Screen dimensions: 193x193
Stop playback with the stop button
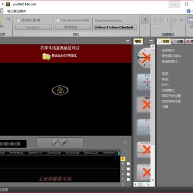(64, 143)
